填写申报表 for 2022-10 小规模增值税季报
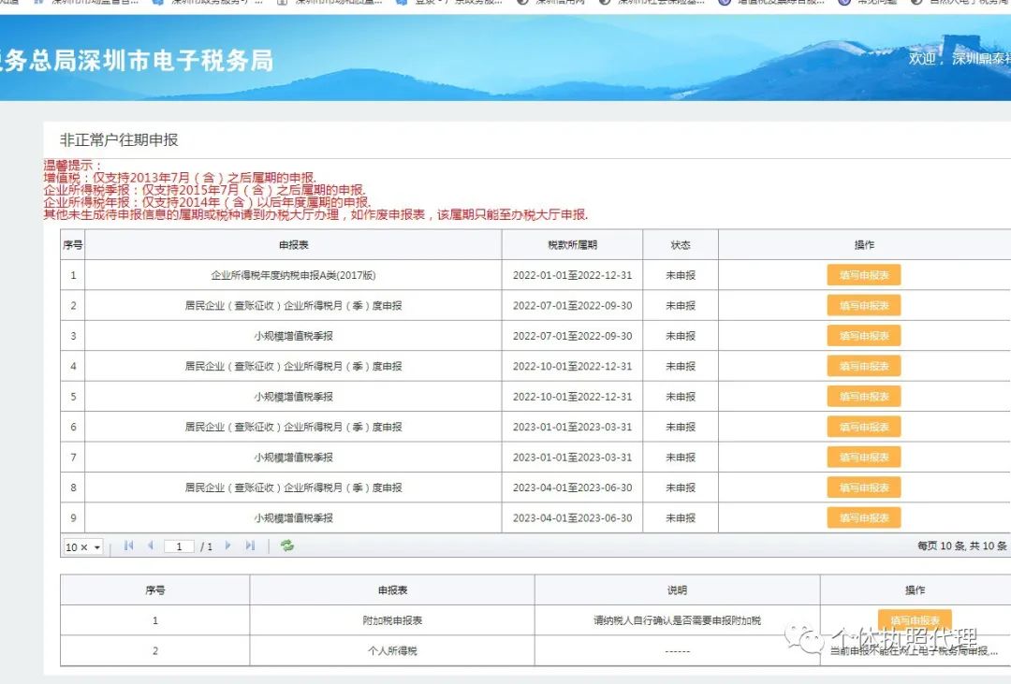Viewport: 1011px width, 684px height. [x=863, y=396]
